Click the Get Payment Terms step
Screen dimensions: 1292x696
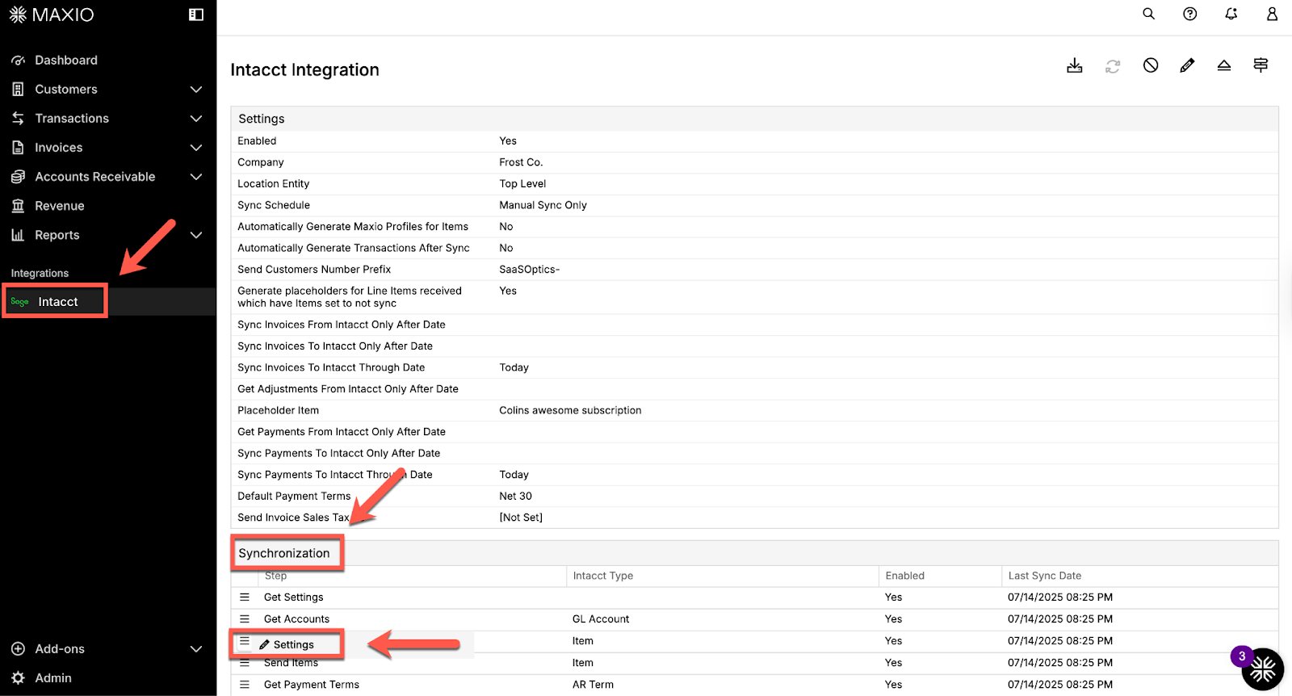312,685
